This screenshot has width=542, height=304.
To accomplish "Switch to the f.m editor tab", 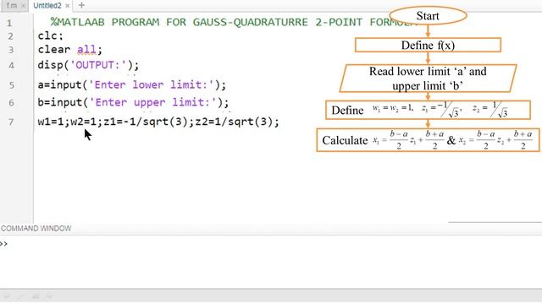I will tap(12, 6).
